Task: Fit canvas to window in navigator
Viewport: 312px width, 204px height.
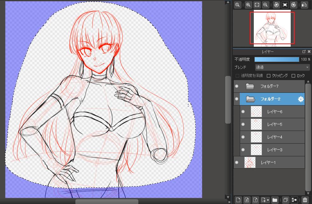Action: click(257, 5)
